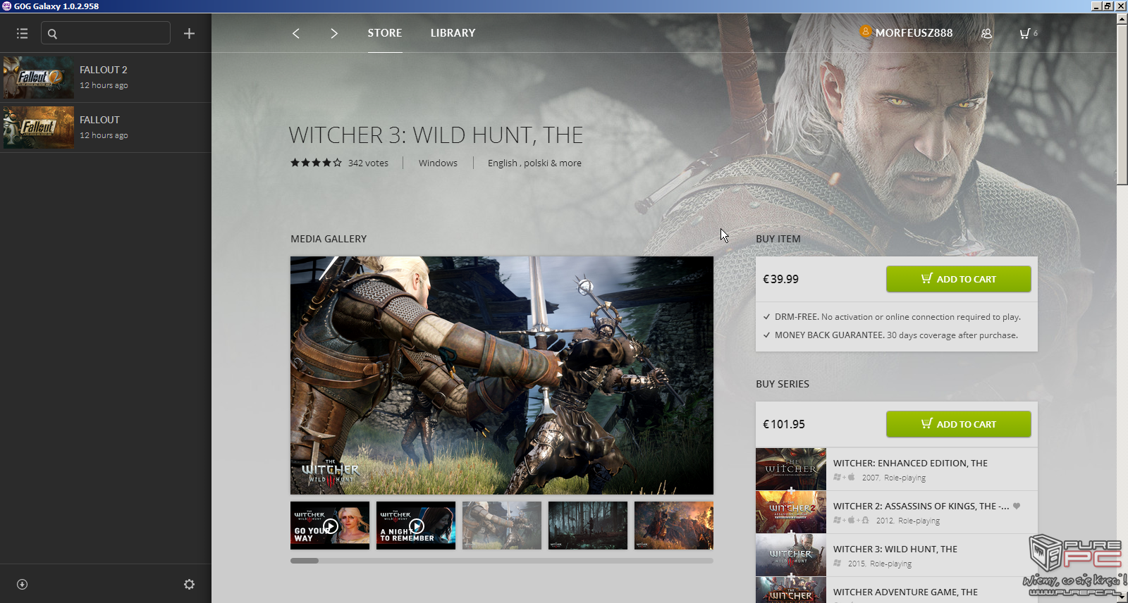Screen dimensions: 1128x603
Task: Click the English, polski & more languages
Action: pos(534,163)
